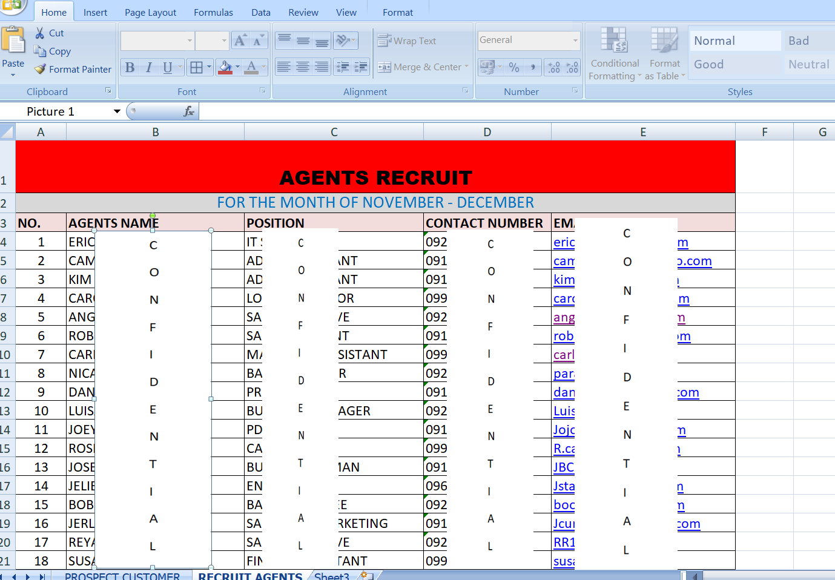Expand the Paste options arrow
Viewport: 835px width, 580px height.
13,75
